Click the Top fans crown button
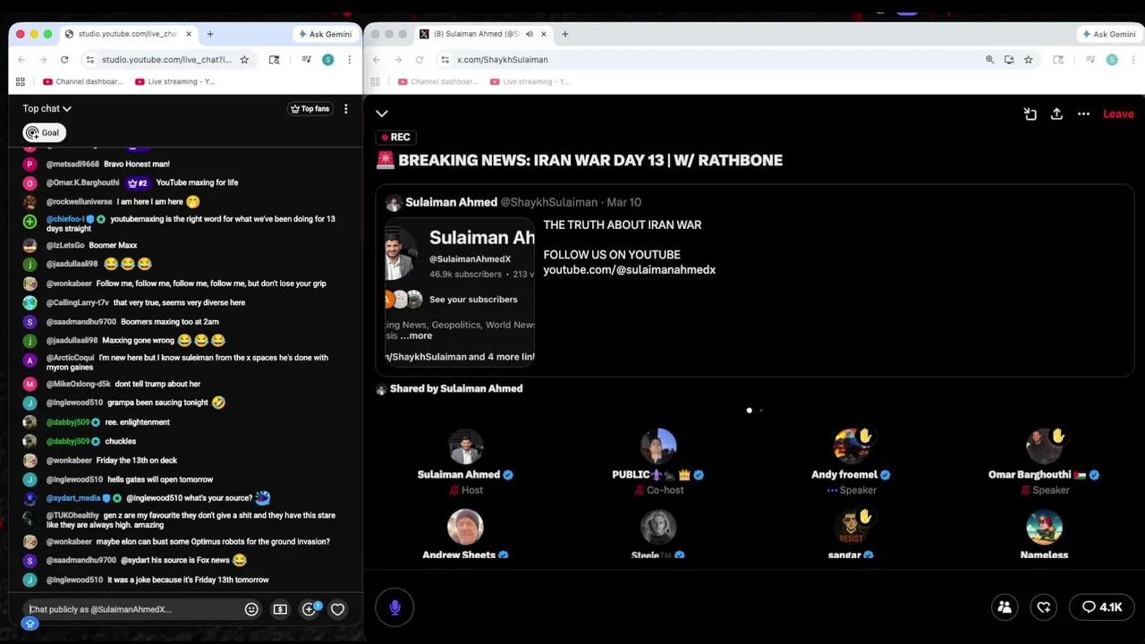The width and height of the screenshot is (1145, 644). 310,109
